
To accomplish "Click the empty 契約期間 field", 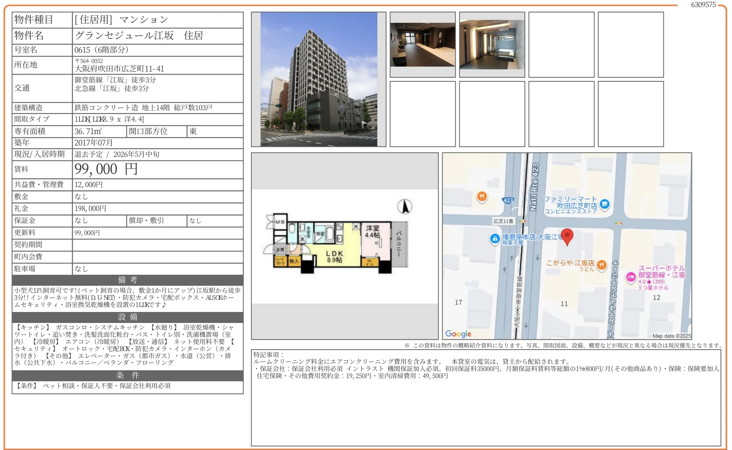I will (158, 245).
